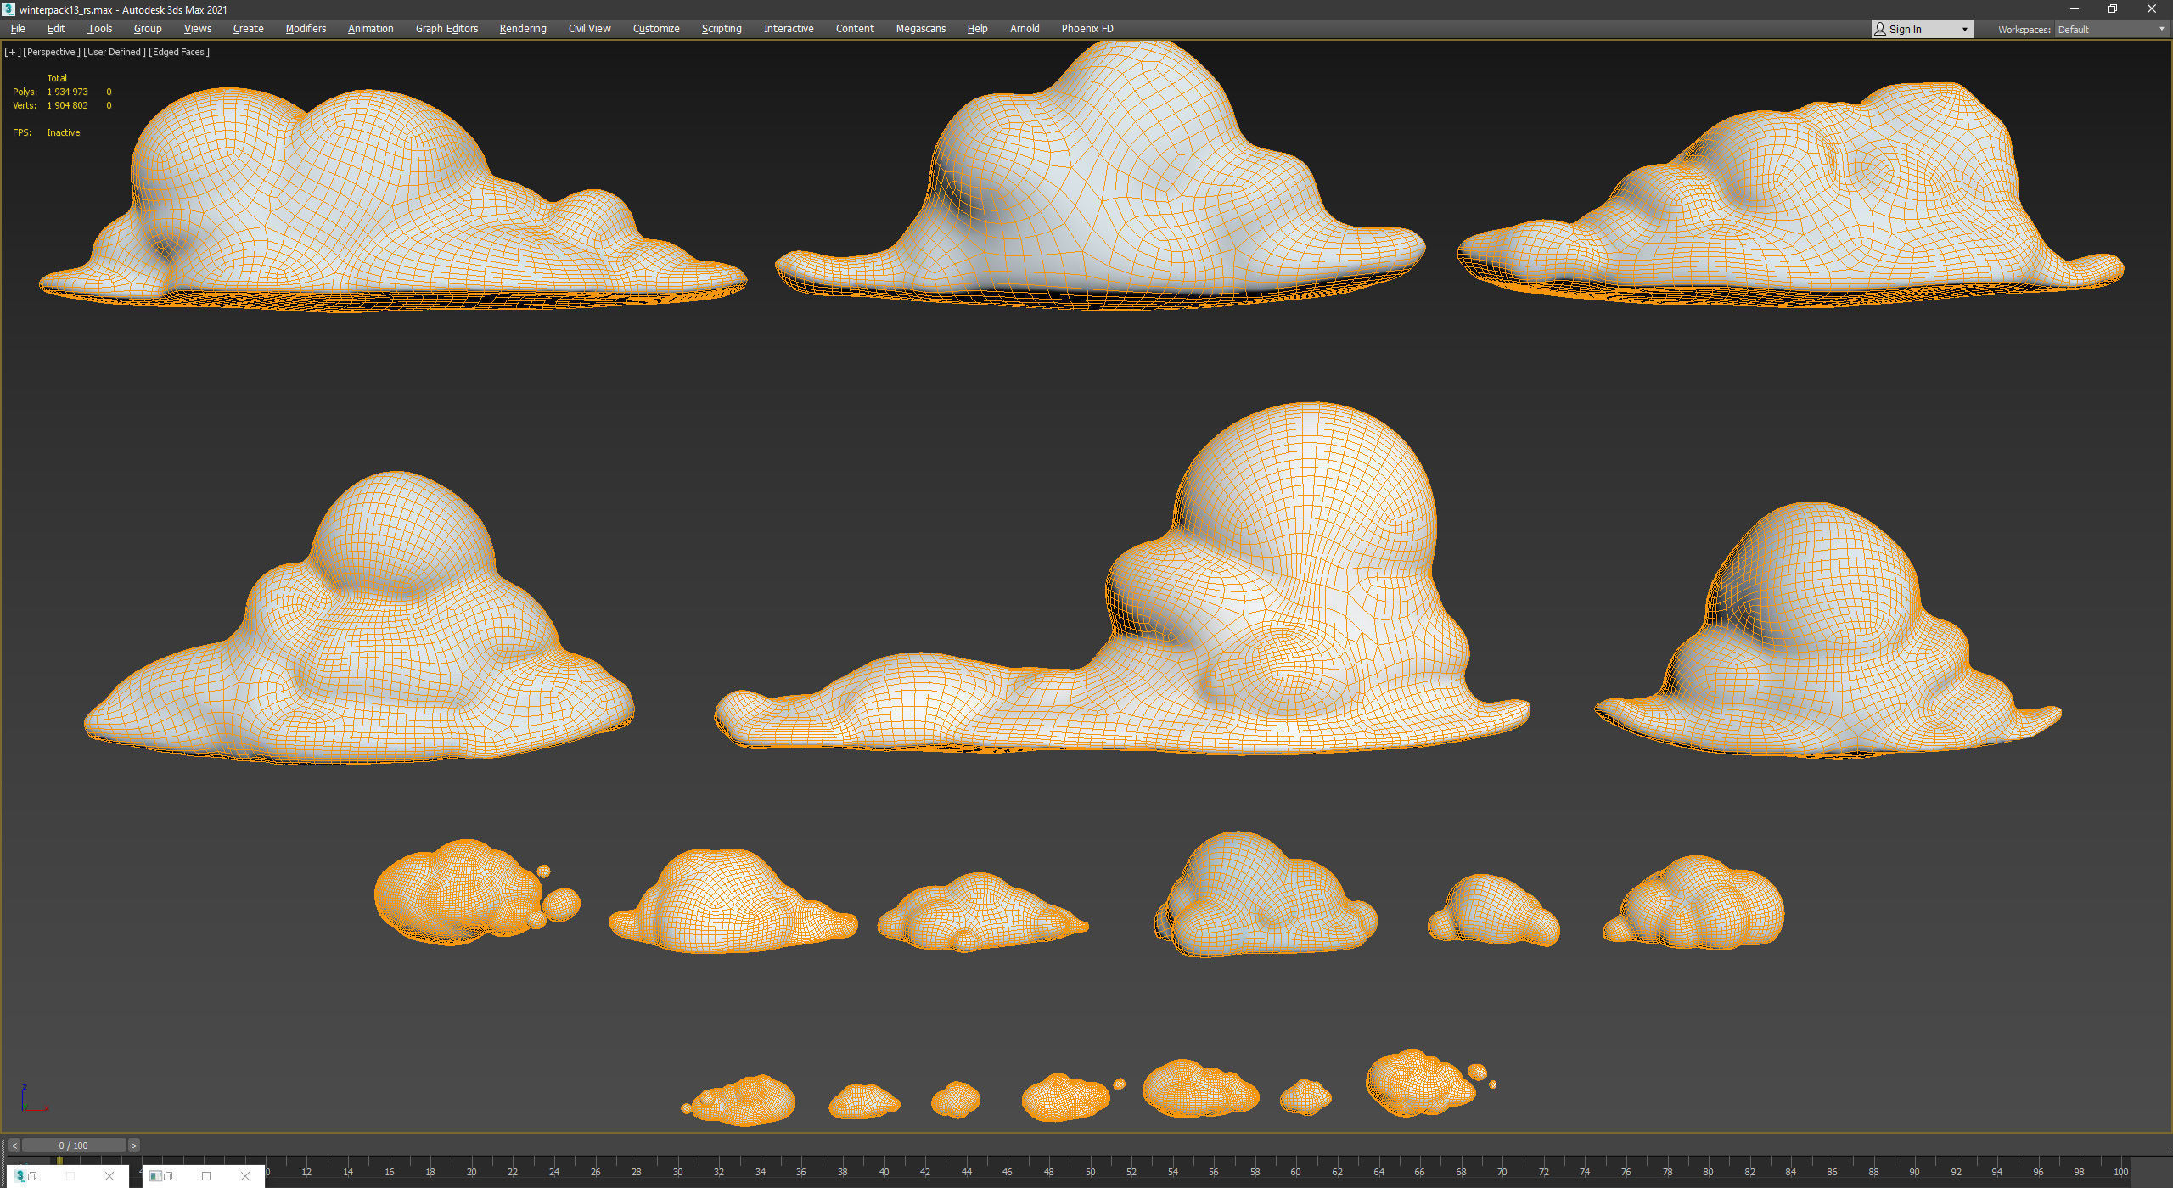The width and height of the screenshot is (2173, 1188).
Task: Click the restore icon in the first floating window
Action: [x=32, y=1176]
